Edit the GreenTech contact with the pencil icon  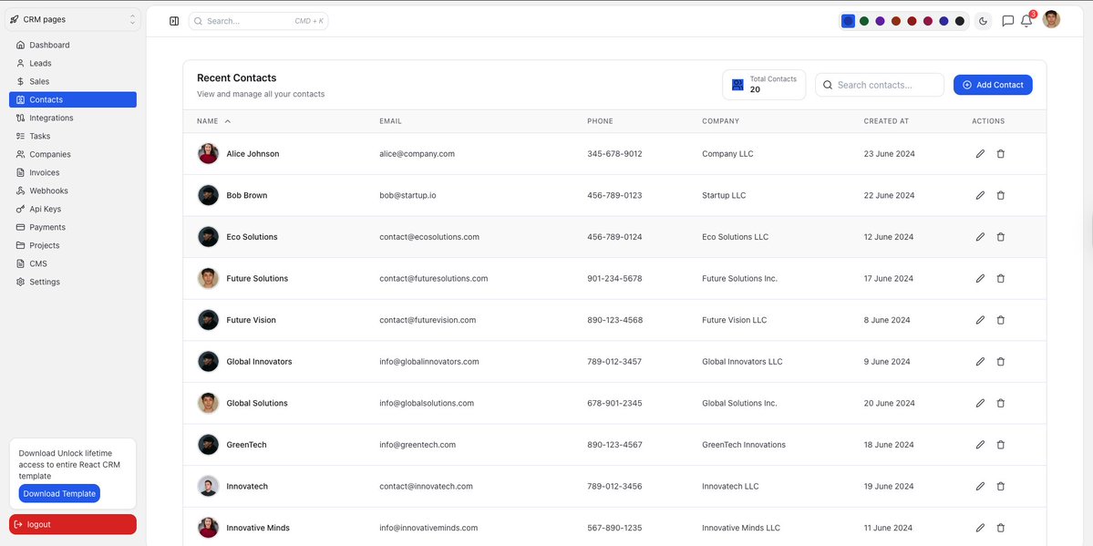pyautogui.click(x=979, y=444)
